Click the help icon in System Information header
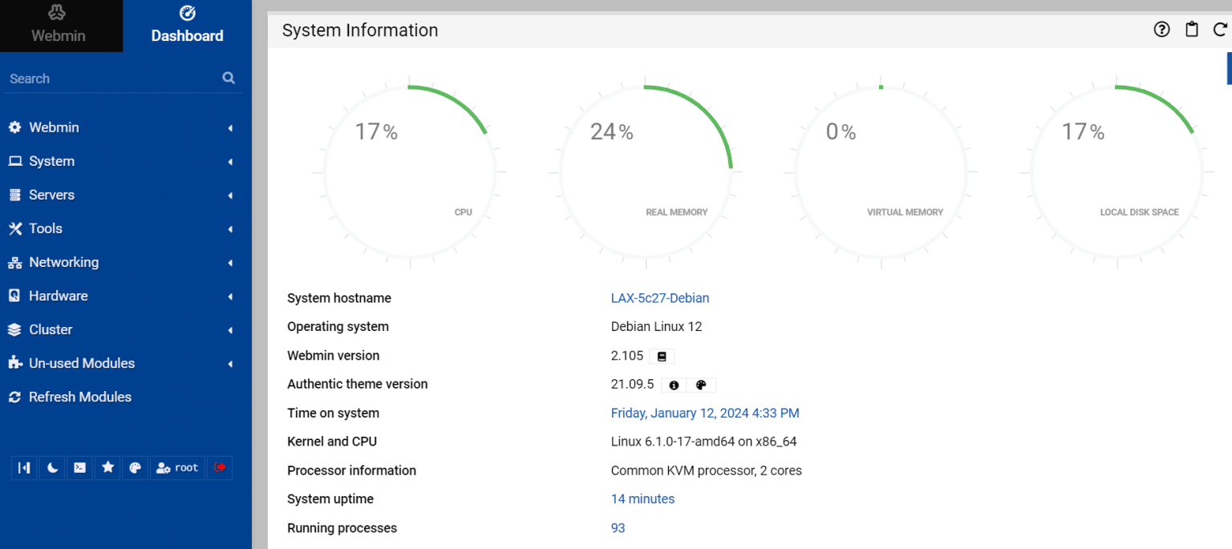The width and height of the screenshot is (1232, 549). pyautogui.click(x=1161, y=30)
